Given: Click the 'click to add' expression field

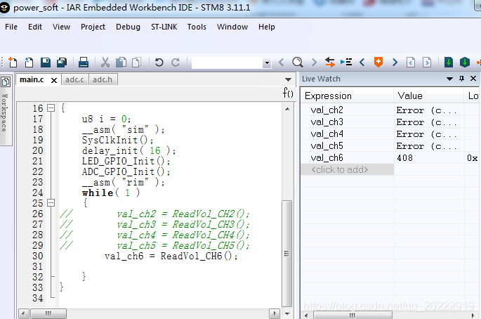Looking at the screenshot, I should coord(340,169).
